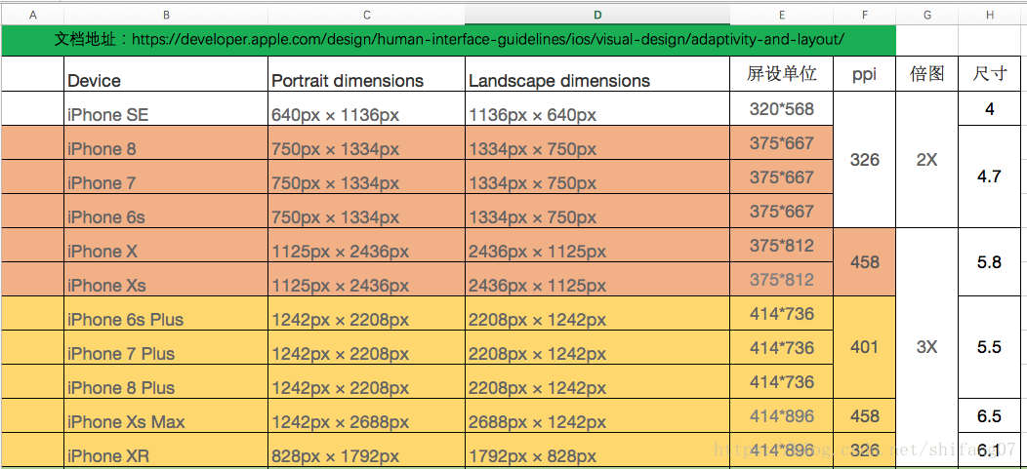The image size is (1027, 469).
Task: Select the 'Device' header cell
Action: point(166,74)
